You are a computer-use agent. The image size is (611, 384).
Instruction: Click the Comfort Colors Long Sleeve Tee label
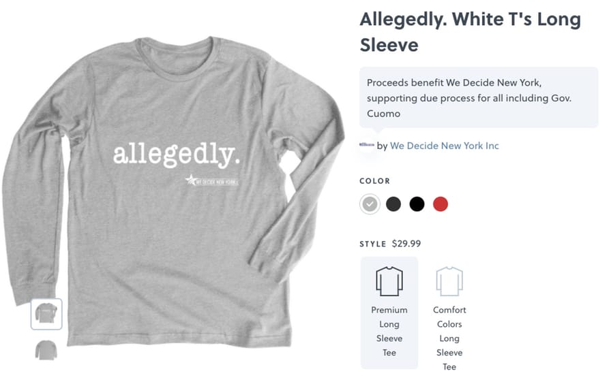(449, 338)
